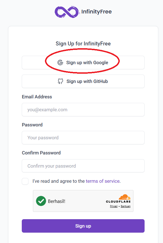163x243 pixels.
Task: Open the terms of service link
Action: pyautogui.click(x=103, y=181)
